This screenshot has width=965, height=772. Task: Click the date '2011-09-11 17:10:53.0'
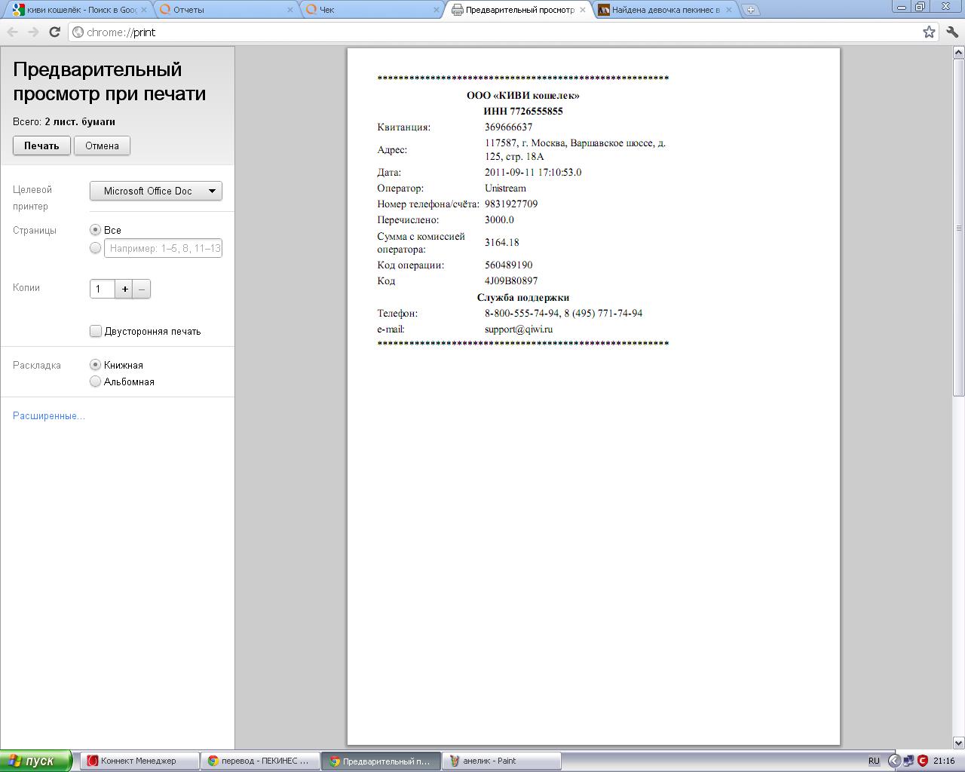pos(533,172)
